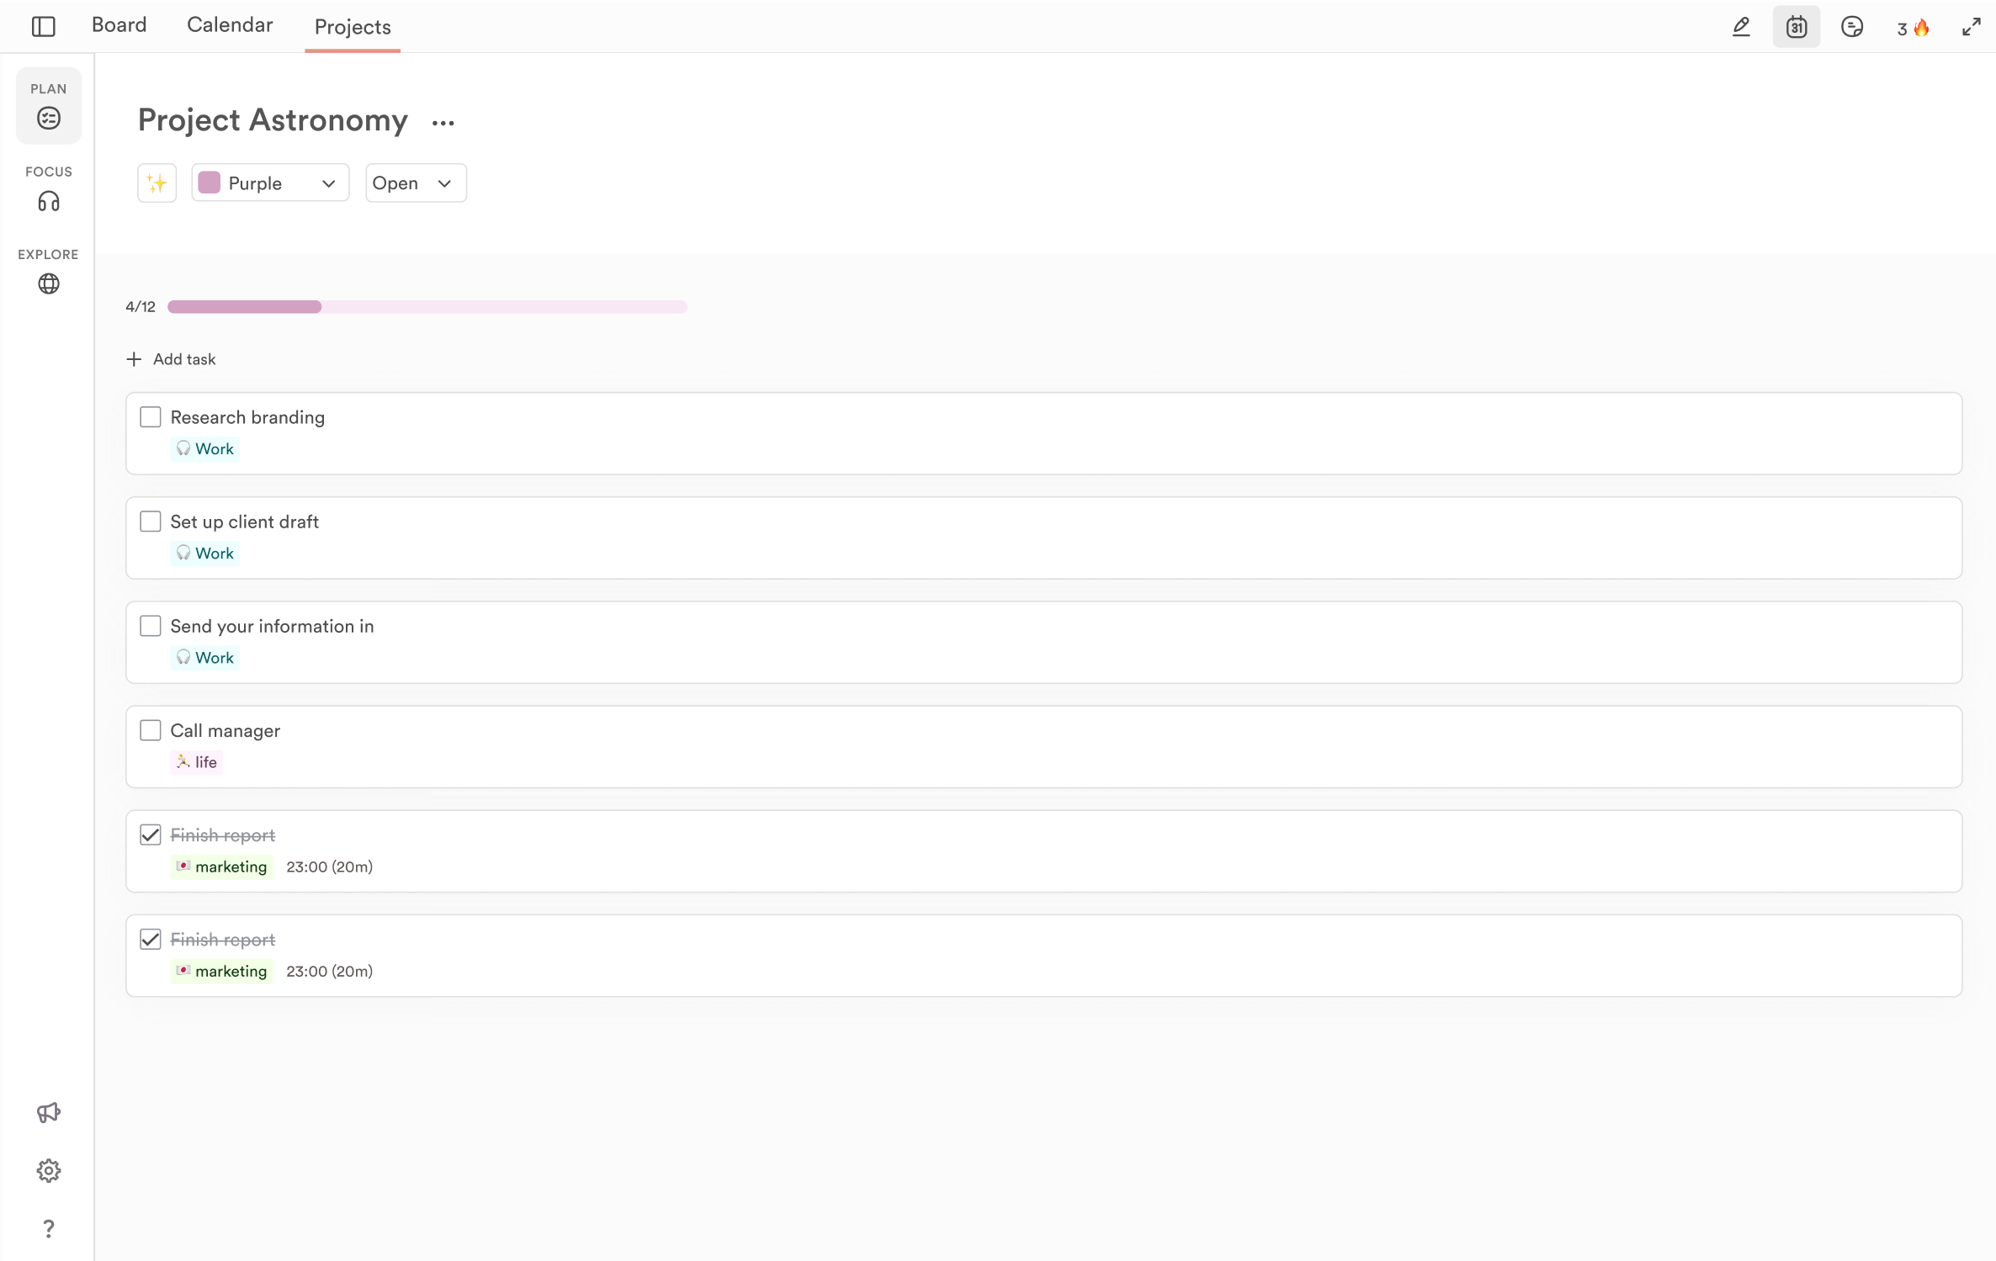The height and width of the screenshot is (1261, 1996).
Task: Click the pencil edit icon
Action: click(1741, 27)
